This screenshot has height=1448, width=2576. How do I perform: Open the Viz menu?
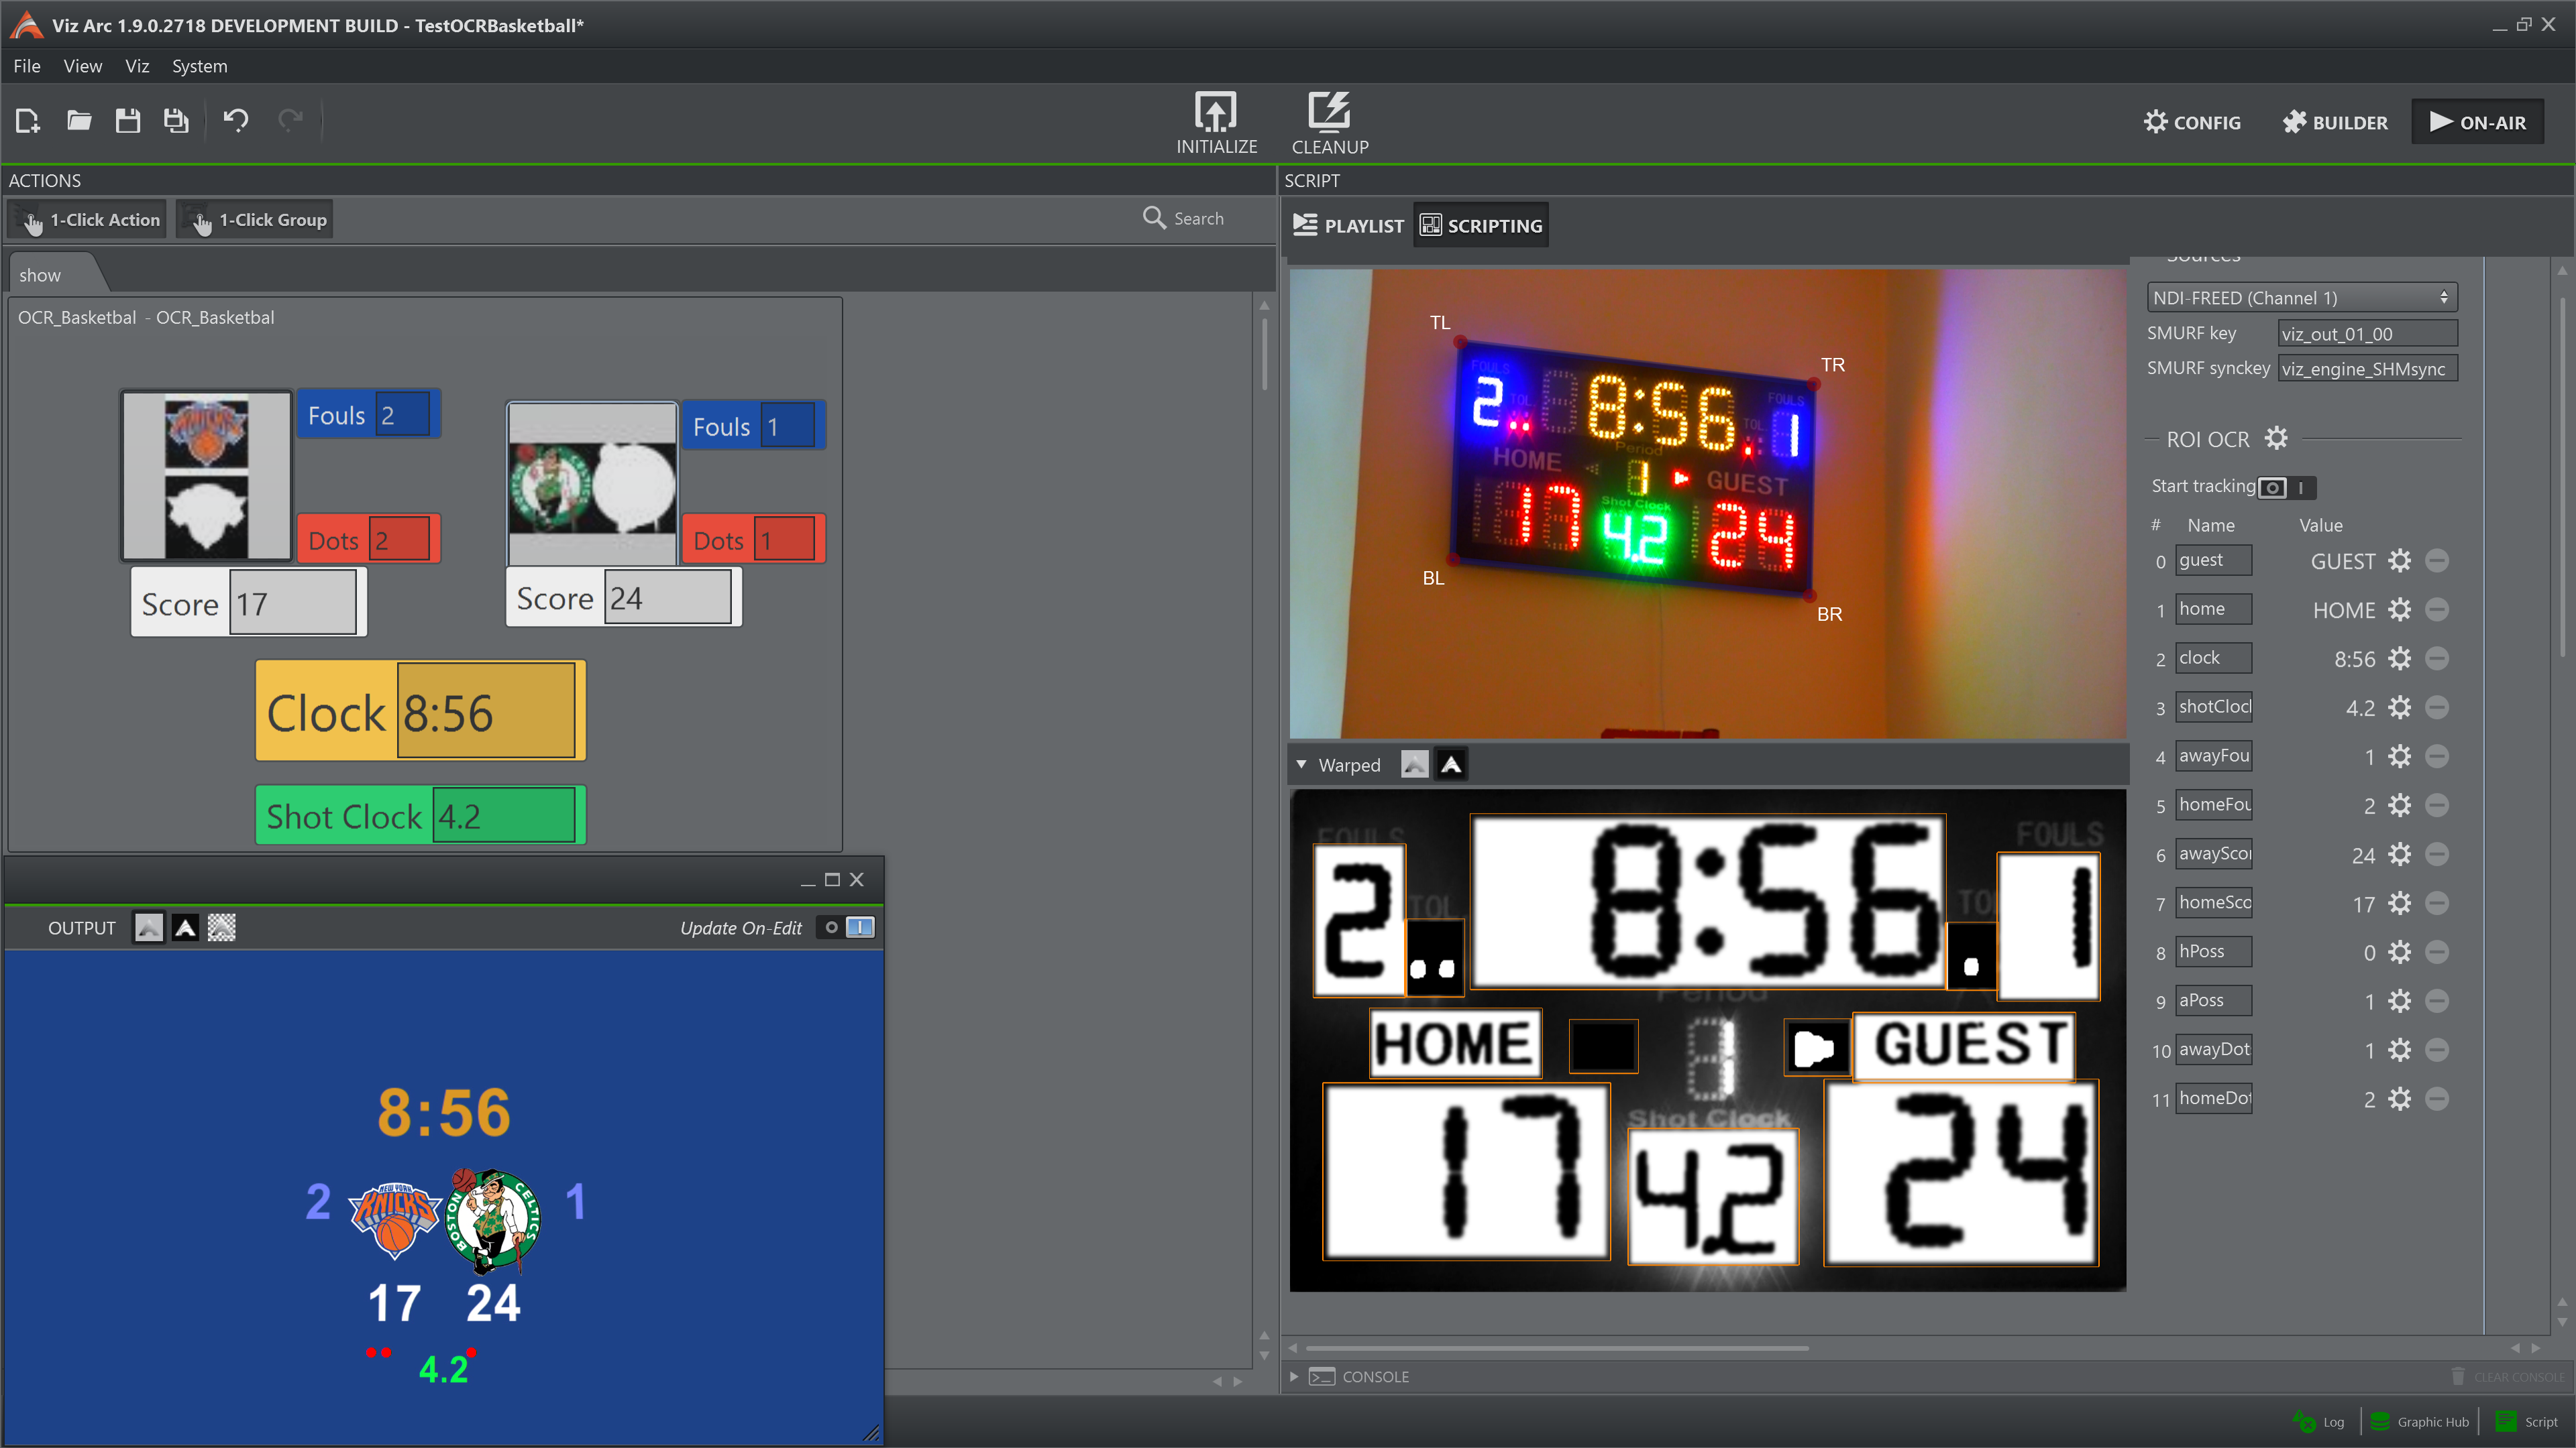(x=137, y=66)
